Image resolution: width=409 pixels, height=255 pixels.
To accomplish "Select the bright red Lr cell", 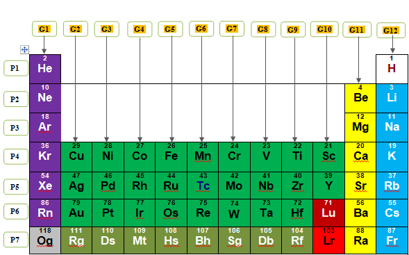I will point(328,240).
